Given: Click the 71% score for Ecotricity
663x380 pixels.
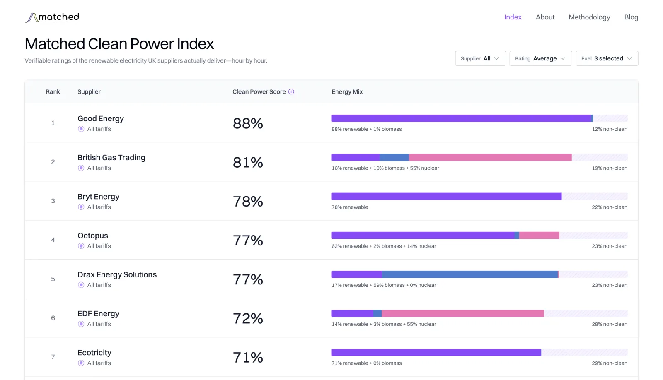Looking at the screenshot, I should coord(248,357).
